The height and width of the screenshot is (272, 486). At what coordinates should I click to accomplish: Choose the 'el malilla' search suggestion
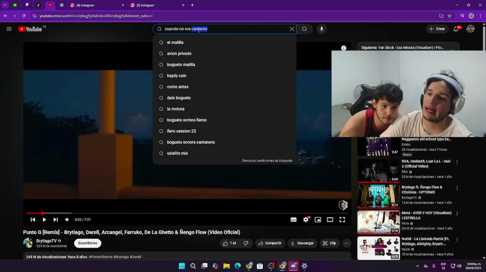click(224, 43)
